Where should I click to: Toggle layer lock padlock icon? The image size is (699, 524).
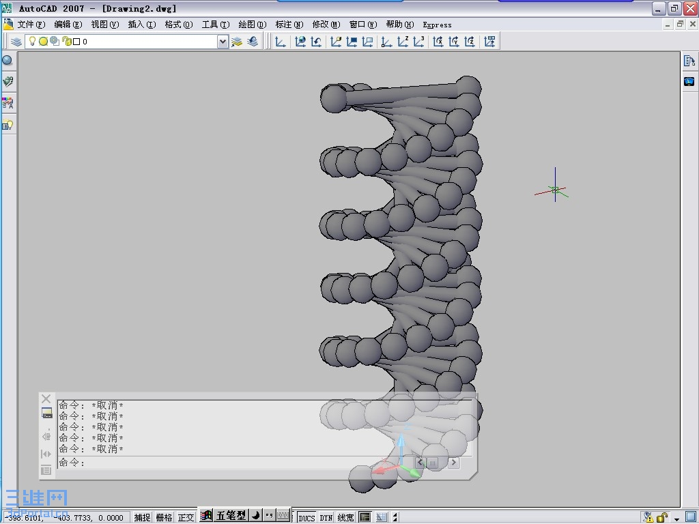tap(66, 41)
